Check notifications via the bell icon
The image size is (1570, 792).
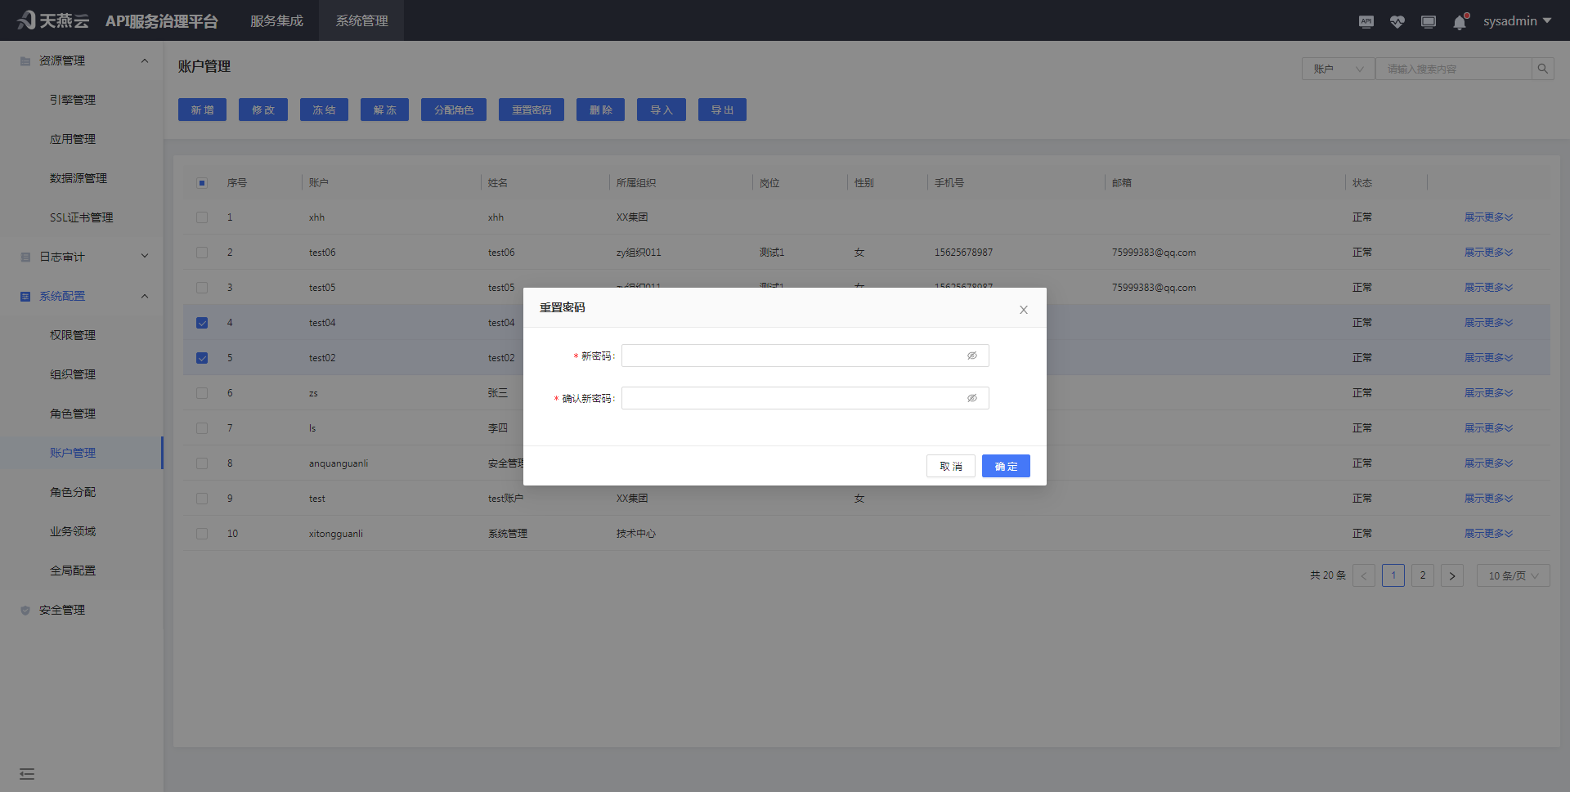tap(1460, 21)
